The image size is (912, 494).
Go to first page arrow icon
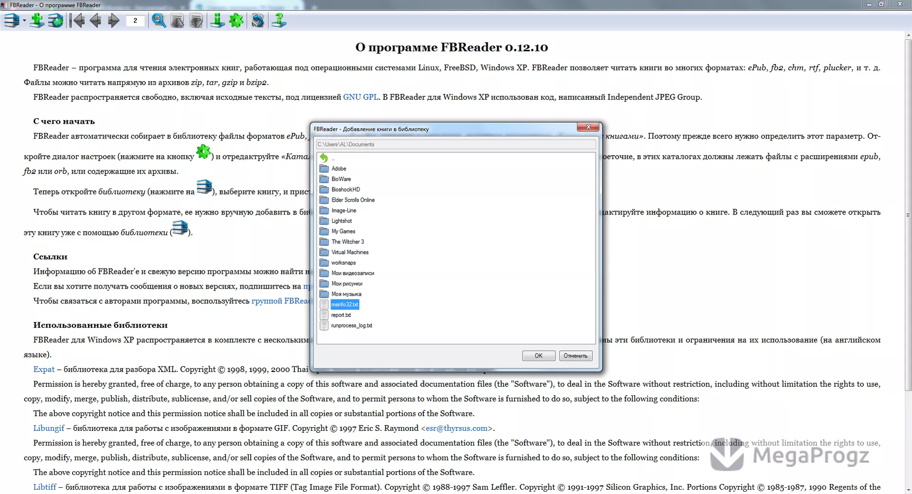tap(77, 20)
